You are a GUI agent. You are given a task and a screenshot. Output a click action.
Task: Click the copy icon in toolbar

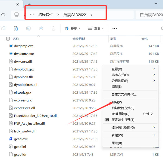pos(3,28)
